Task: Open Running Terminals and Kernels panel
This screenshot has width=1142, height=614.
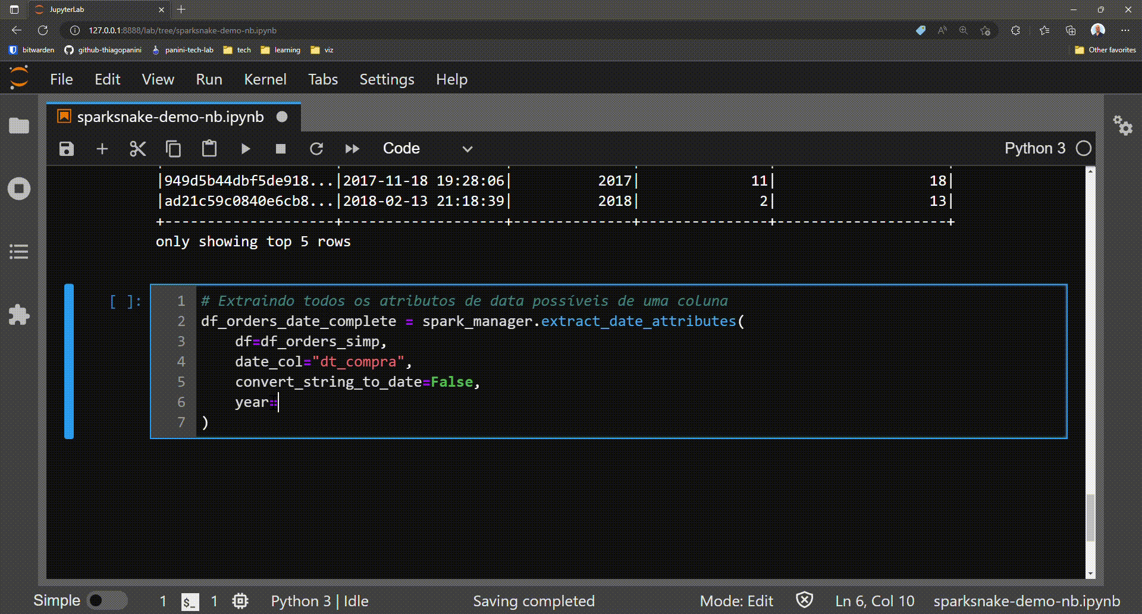Action: [x=19, y=189]
